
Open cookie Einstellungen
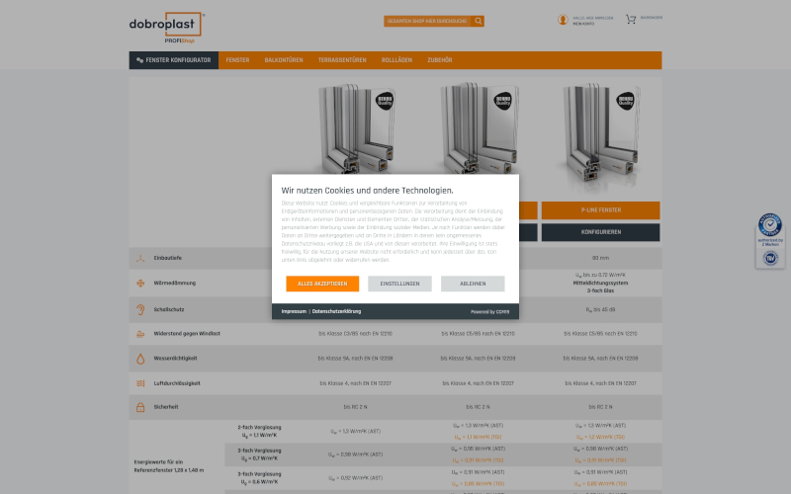click(x=399, y=284)
